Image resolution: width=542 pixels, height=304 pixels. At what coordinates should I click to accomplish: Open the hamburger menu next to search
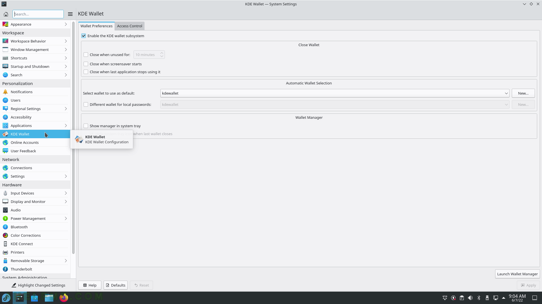tap(70, 14)
